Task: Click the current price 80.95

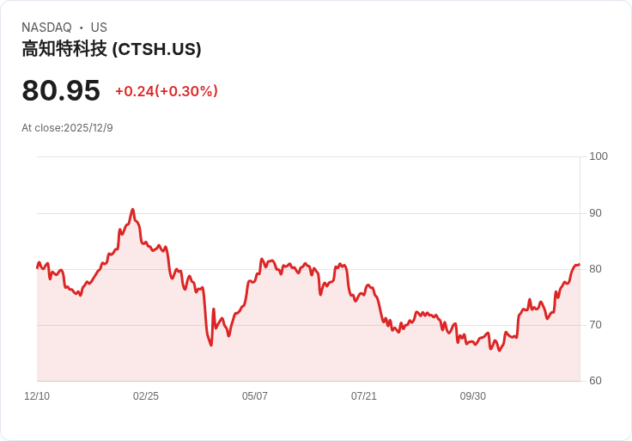Action: click(x=61, y=90)
